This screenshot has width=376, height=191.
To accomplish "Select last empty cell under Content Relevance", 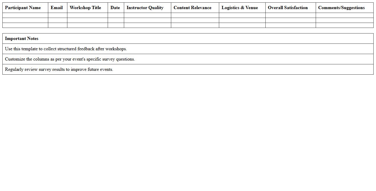I will coord(195,25).
